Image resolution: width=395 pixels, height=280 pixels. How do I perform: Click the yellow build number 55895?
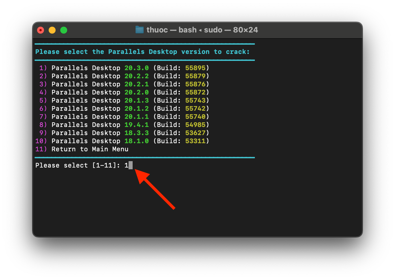coord(195,68)
